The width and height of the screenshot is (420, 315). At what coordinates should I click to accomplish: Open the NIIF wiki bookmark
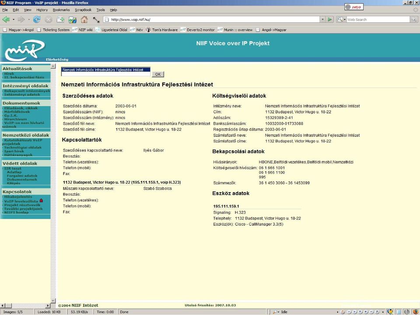[x=83, y=30]
